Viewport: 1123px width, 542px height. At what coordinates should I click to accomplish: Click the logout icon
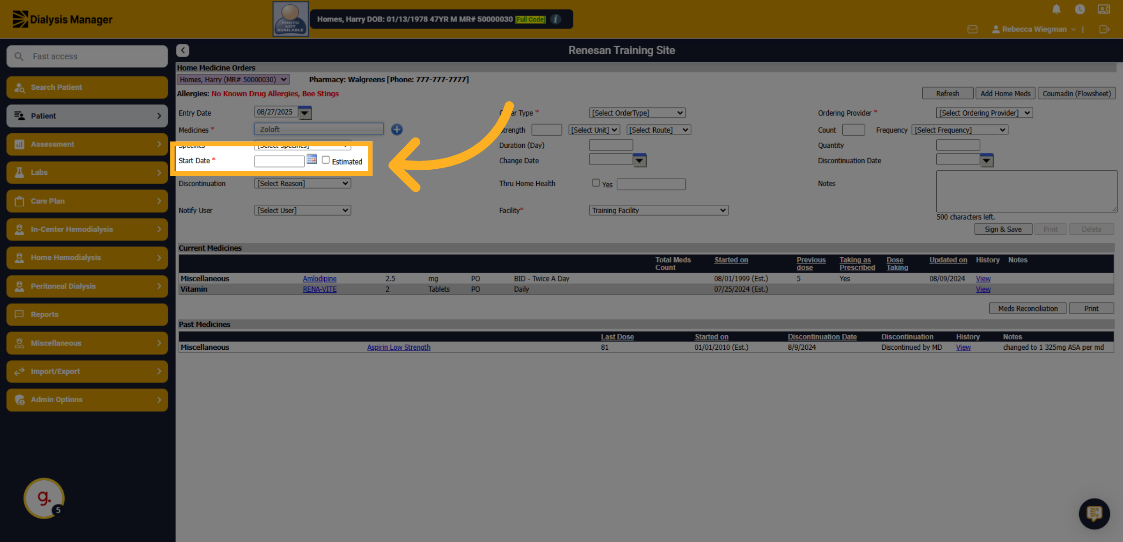click(1104, 29)
